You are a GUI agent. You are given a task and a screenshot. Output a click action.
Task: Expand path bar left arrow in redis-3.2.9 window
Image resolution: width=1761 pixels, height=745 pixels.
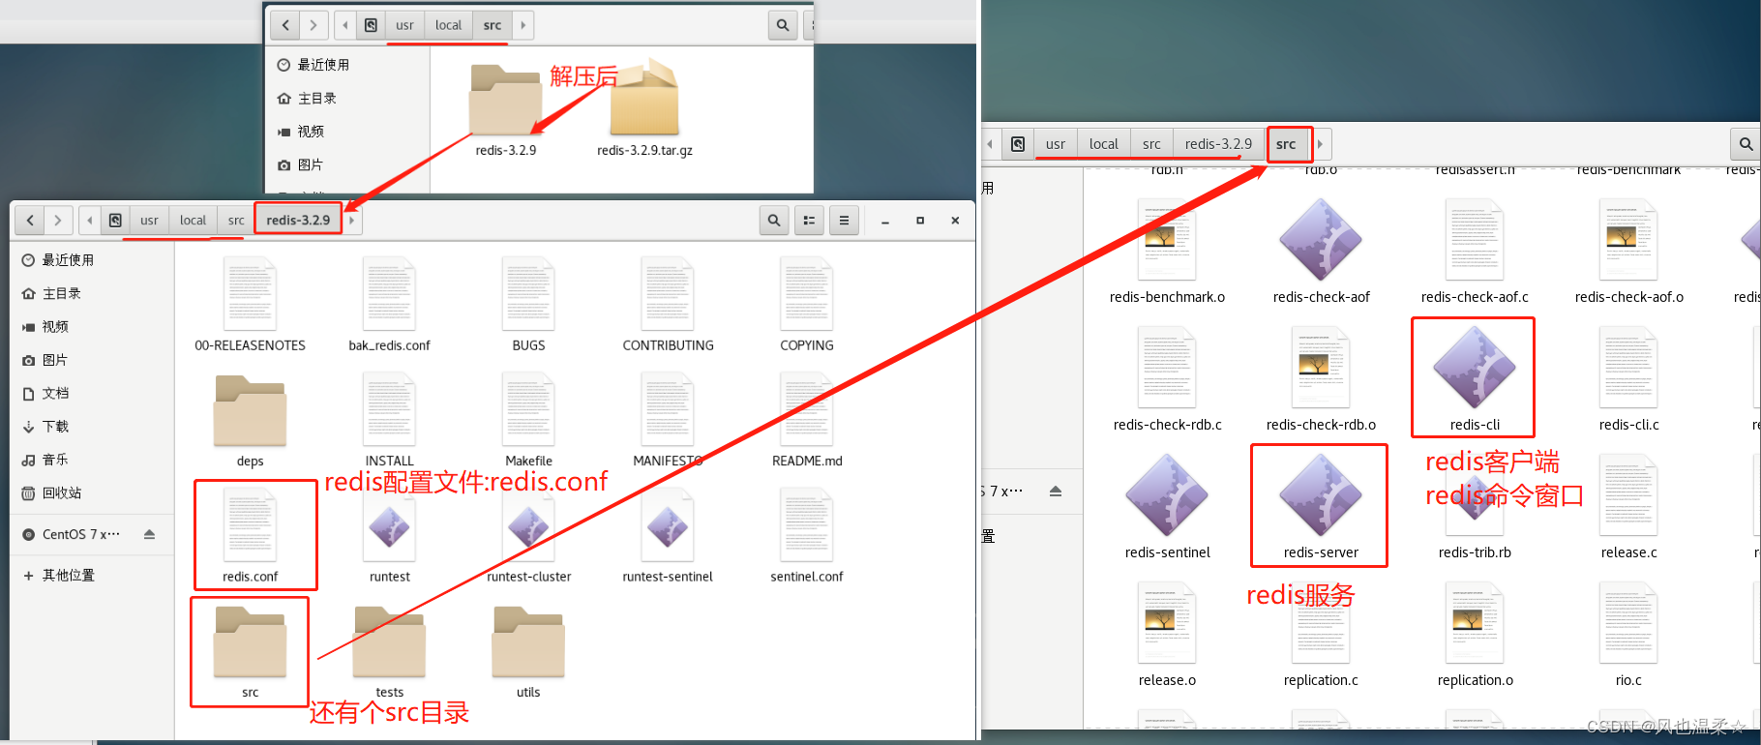90,221
